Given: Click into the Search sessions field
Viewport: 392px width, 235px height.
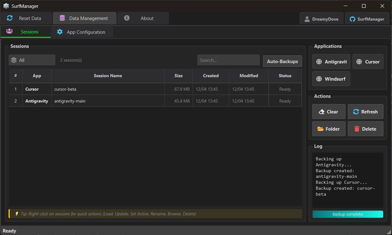Looking at the screenshot, I should click(x=229, y=60).
